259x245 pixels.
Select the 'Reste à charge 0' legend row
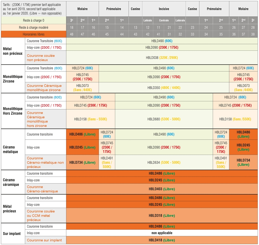click(33, 20)
